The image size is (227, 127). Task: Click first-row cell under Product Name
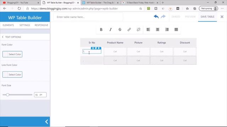115,52
